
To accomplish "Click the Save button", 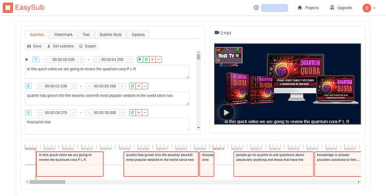I will click(x=35, y=46).
